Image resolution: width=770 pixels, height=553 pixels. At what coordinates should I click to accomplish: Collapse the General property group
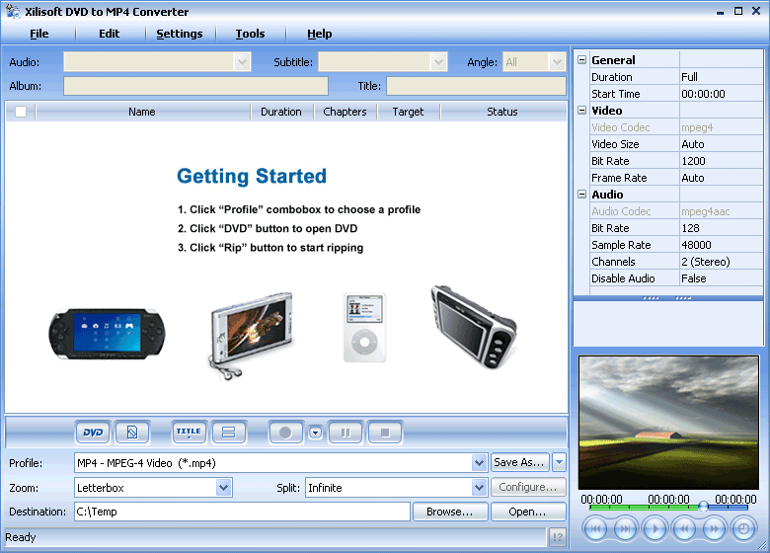[x=581, y=60]
